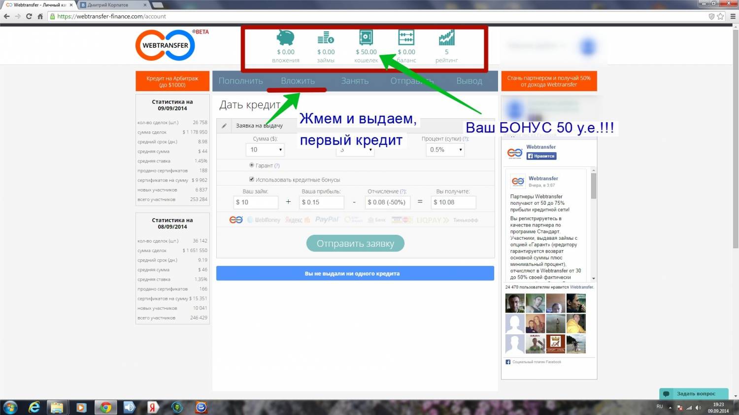The height and width of the screenshot is (415, 739).
Task: Open the баланс abacus icon
Action: (406, 38)
